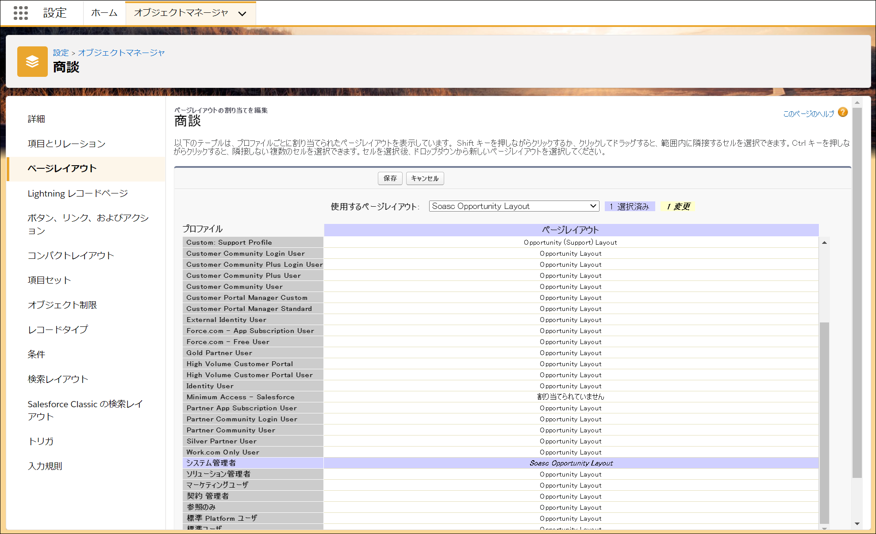The height and width of the screenshot is (534, 876).
Task: Expand the オブジェクトマネージャ tab chevron
Action: point(242,14)
